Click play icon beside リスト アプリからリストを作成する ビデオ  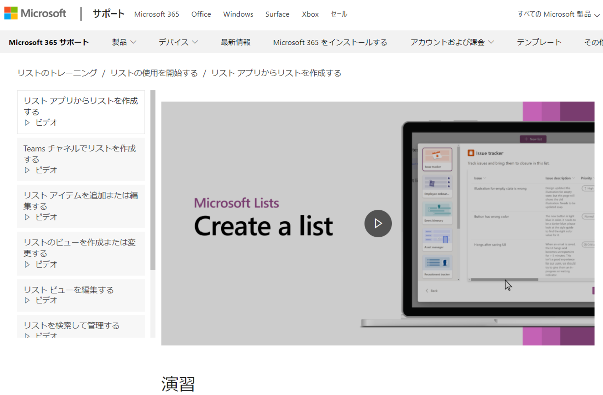coord(28,123)
